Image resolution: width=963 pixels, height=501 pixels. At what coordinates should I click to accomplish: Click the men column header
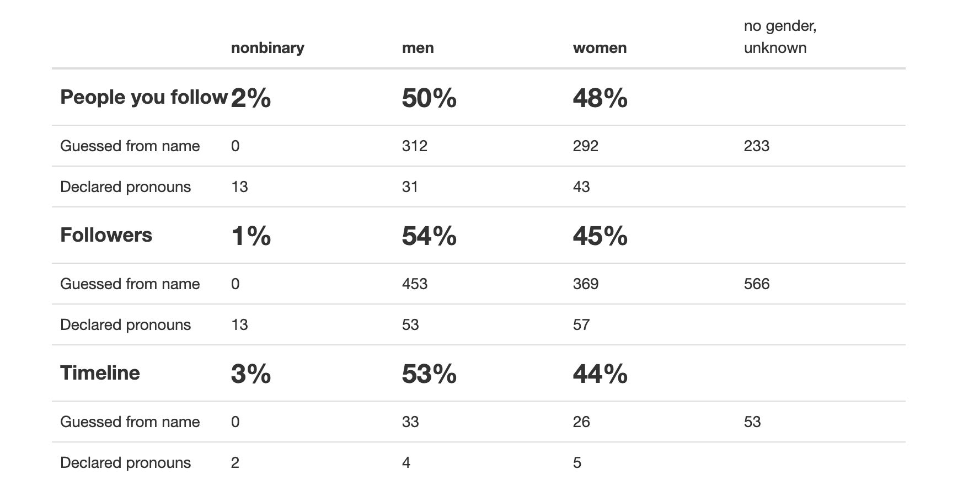tap(418, 48)
